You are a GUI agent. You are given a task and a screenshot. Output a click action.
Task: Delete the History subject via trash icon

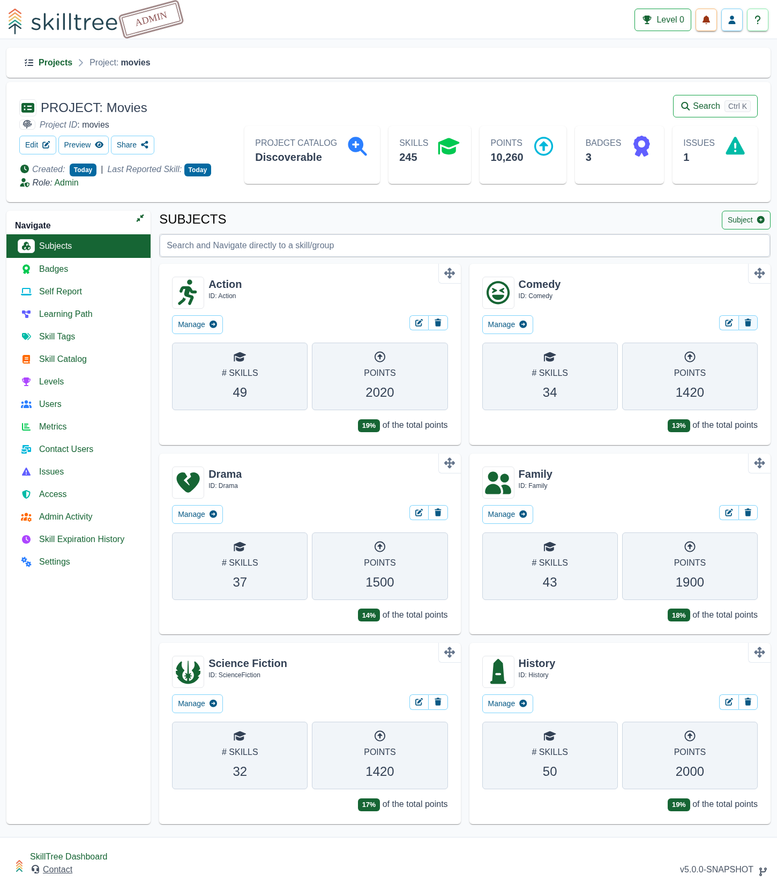tap(748, 702)
